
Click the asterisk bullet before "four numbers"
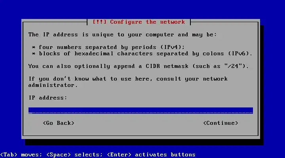coord(34,47)
